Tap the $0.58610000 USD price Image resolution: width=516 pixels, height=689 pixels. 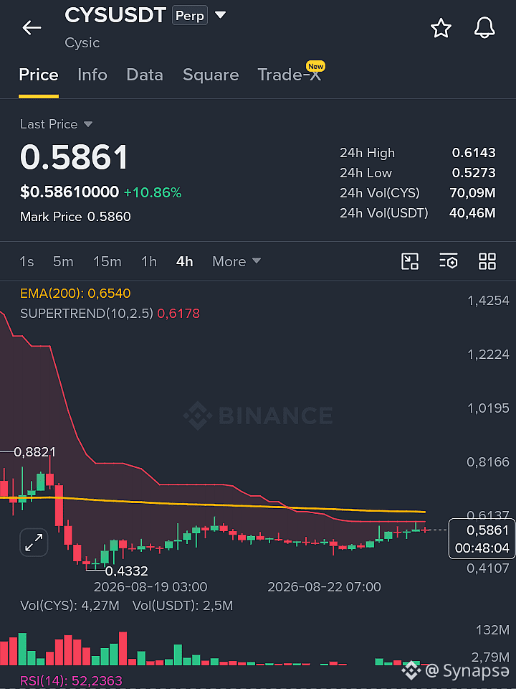pos(70,192)
